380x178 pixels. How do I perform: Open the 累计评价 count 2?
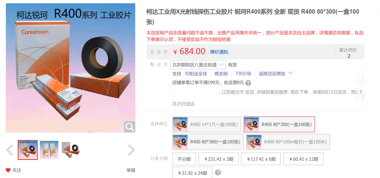point(349,56)
